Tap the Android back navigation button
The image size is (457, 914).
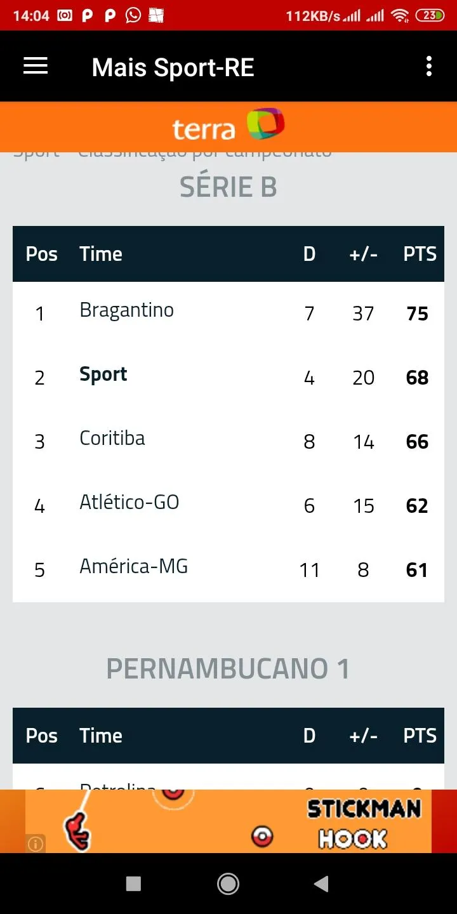[322, 884]
